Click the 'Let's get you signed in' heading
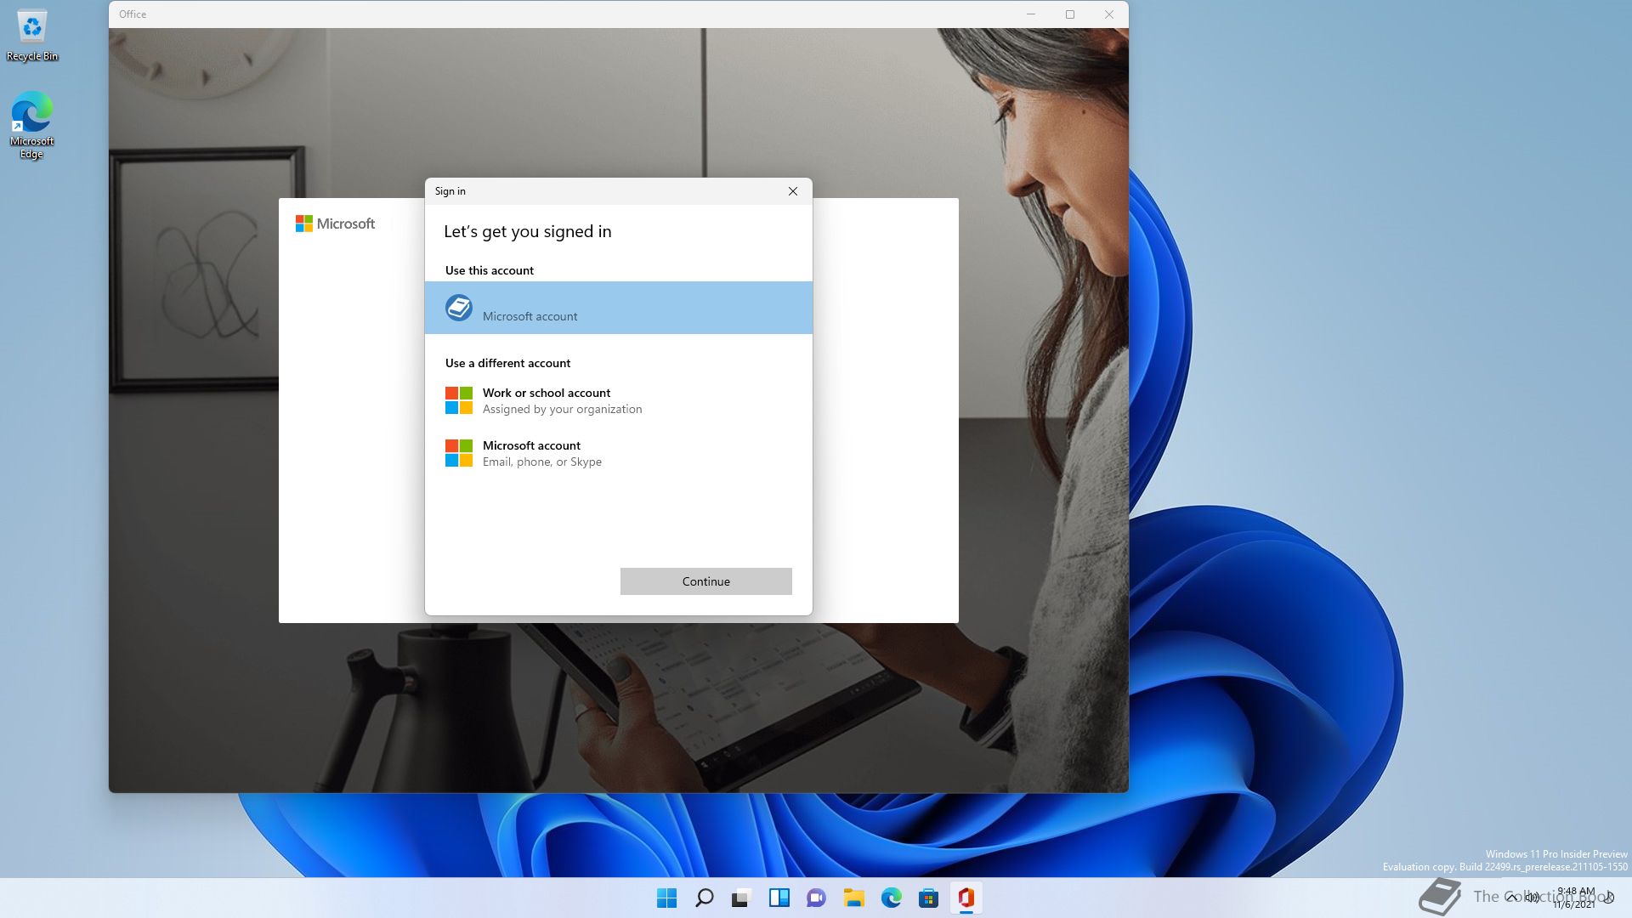 click(527, 231)
